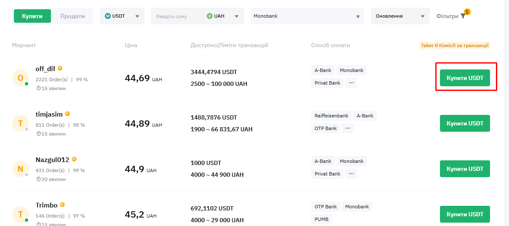Click Купити USDT for off_dif offer
Screen dimensions: 509x226
(465, 78)
